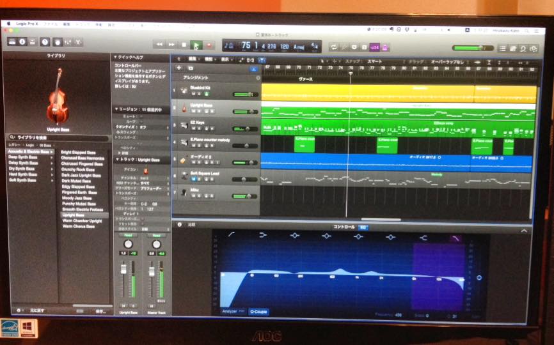The height and width of the screenshot is (345, 554).
Task: Click the duplicate track button
Action: pos(191,68)
